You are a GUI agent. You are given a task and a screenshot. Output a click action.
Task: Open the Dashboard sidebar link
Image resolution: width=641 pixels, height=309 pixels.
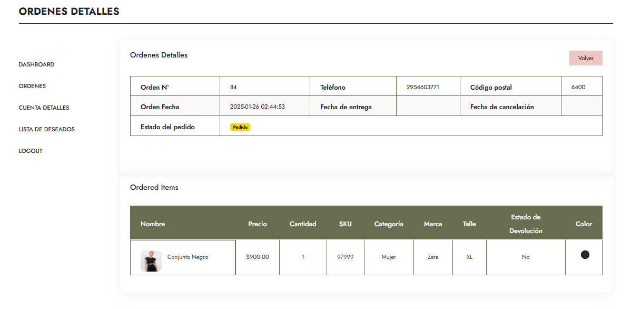[x=36, y=64]
